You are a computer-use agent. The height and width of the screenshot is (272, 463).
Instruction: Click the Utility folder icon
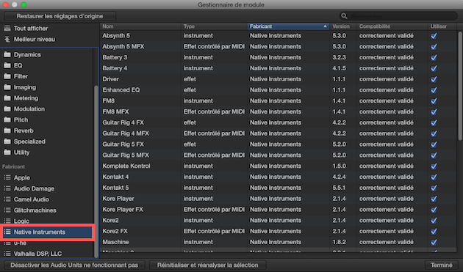pos(7,152)
